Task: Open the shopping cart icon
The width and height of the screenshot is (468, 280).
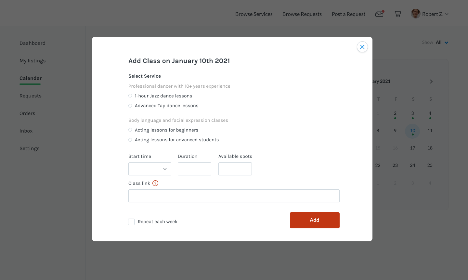Action: tap(397, 14)
